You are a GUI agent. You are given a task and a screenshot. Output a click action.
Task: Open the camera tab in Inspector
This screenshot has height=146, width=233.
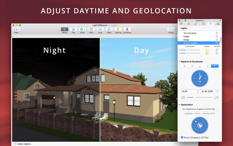click(x=203, y=24)
